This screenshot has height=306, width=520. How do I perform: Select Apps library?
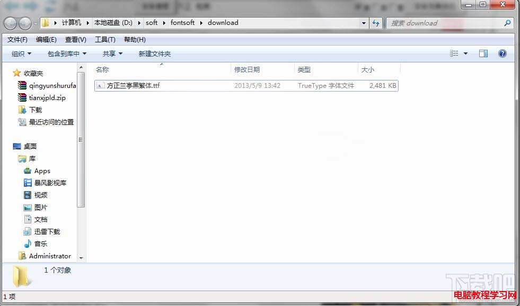pyautogui.click(x=42, y=171)
